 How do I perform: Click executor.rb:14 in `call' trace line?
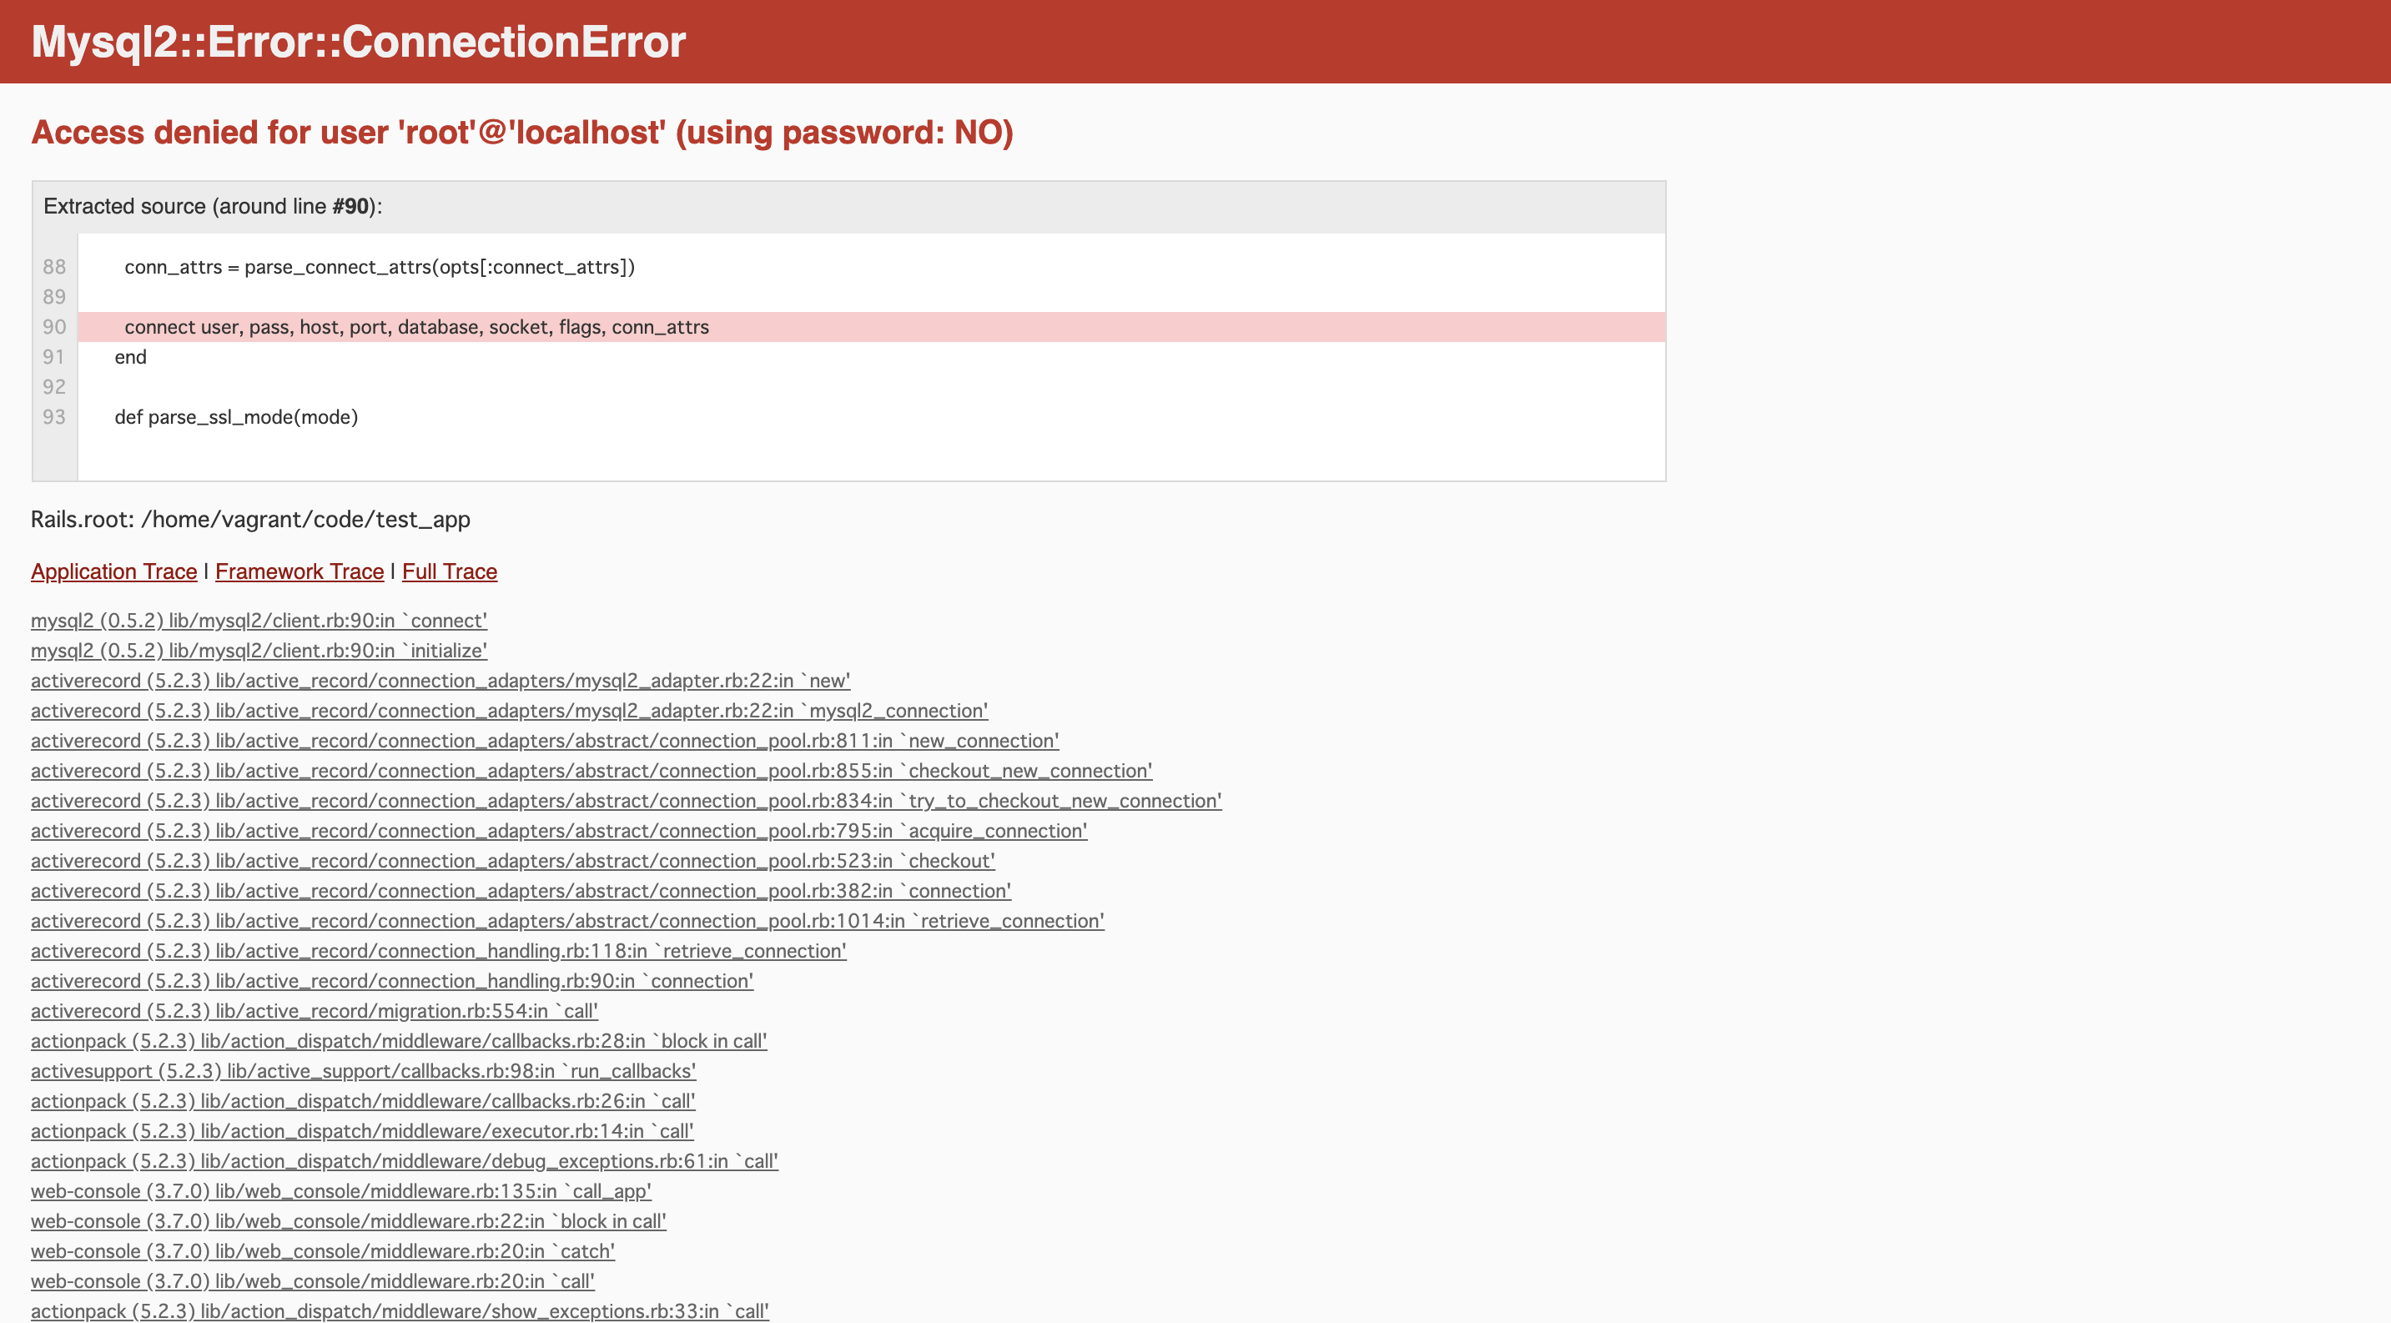click(362, 1131)
